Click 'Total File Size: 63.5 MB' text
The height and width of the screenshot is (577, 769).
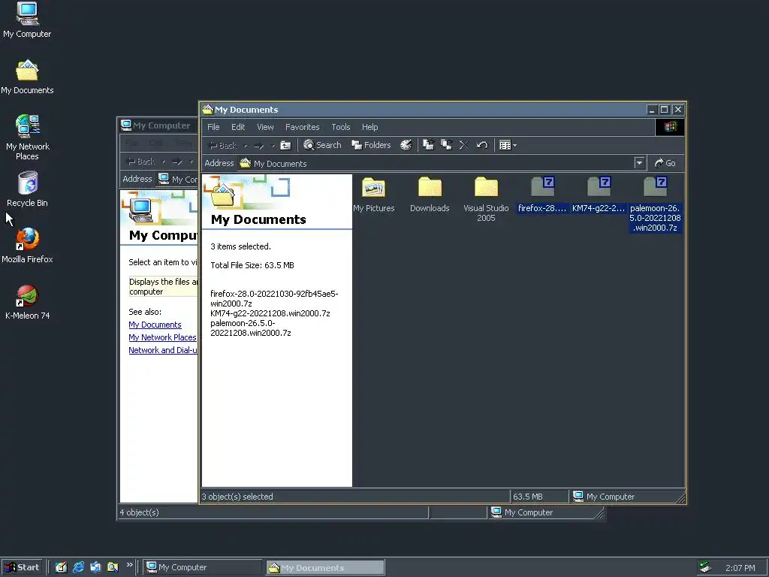[252, 265]
